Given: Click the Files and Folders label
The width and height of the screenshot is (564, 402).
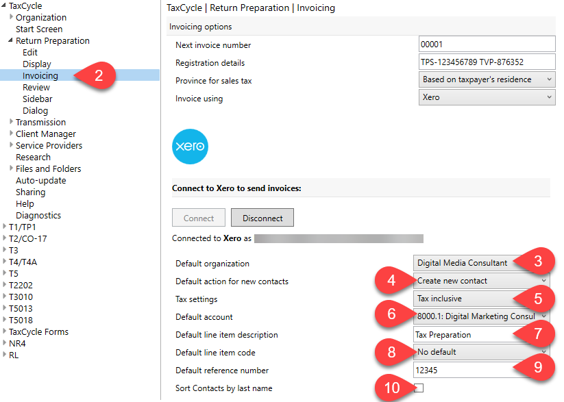Looking at the screenshot, I should coord(48,168).
